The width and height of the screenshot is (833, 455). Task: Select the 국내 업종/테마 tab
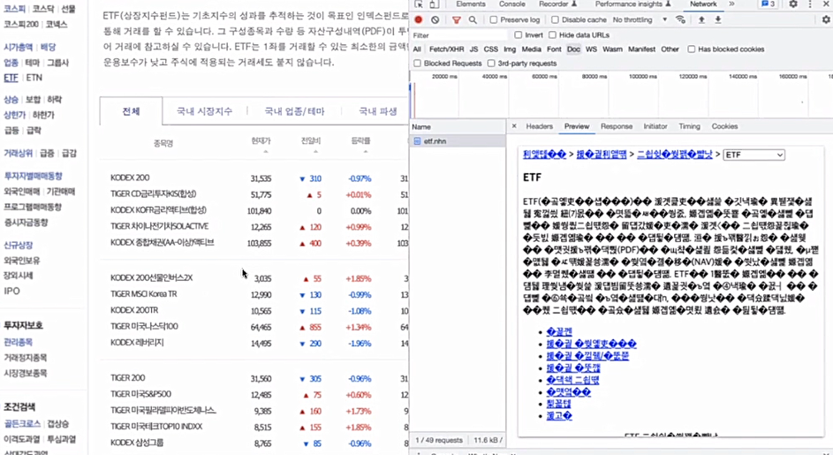tap(294, 111)
